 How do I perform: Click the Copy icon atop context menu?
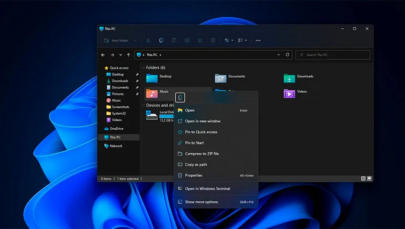[x=180, y=97]
